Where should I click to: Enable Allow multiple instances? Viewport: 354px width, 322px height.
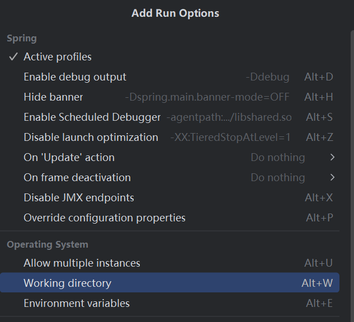[x=82, y=263]
